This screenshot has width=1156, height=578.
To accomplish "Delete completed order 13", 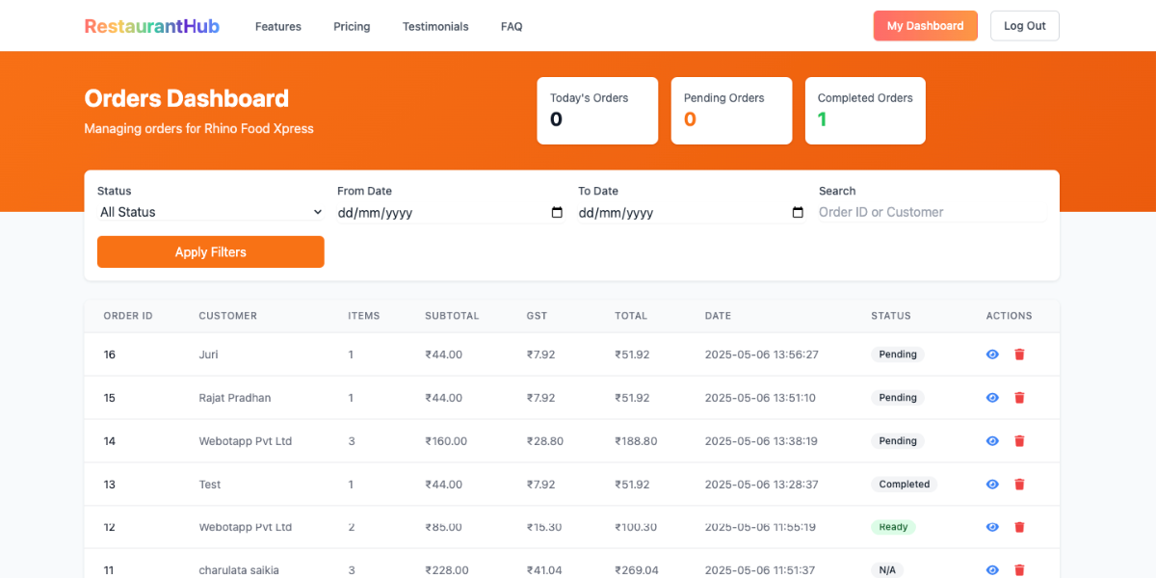I will coord(1019,485).
